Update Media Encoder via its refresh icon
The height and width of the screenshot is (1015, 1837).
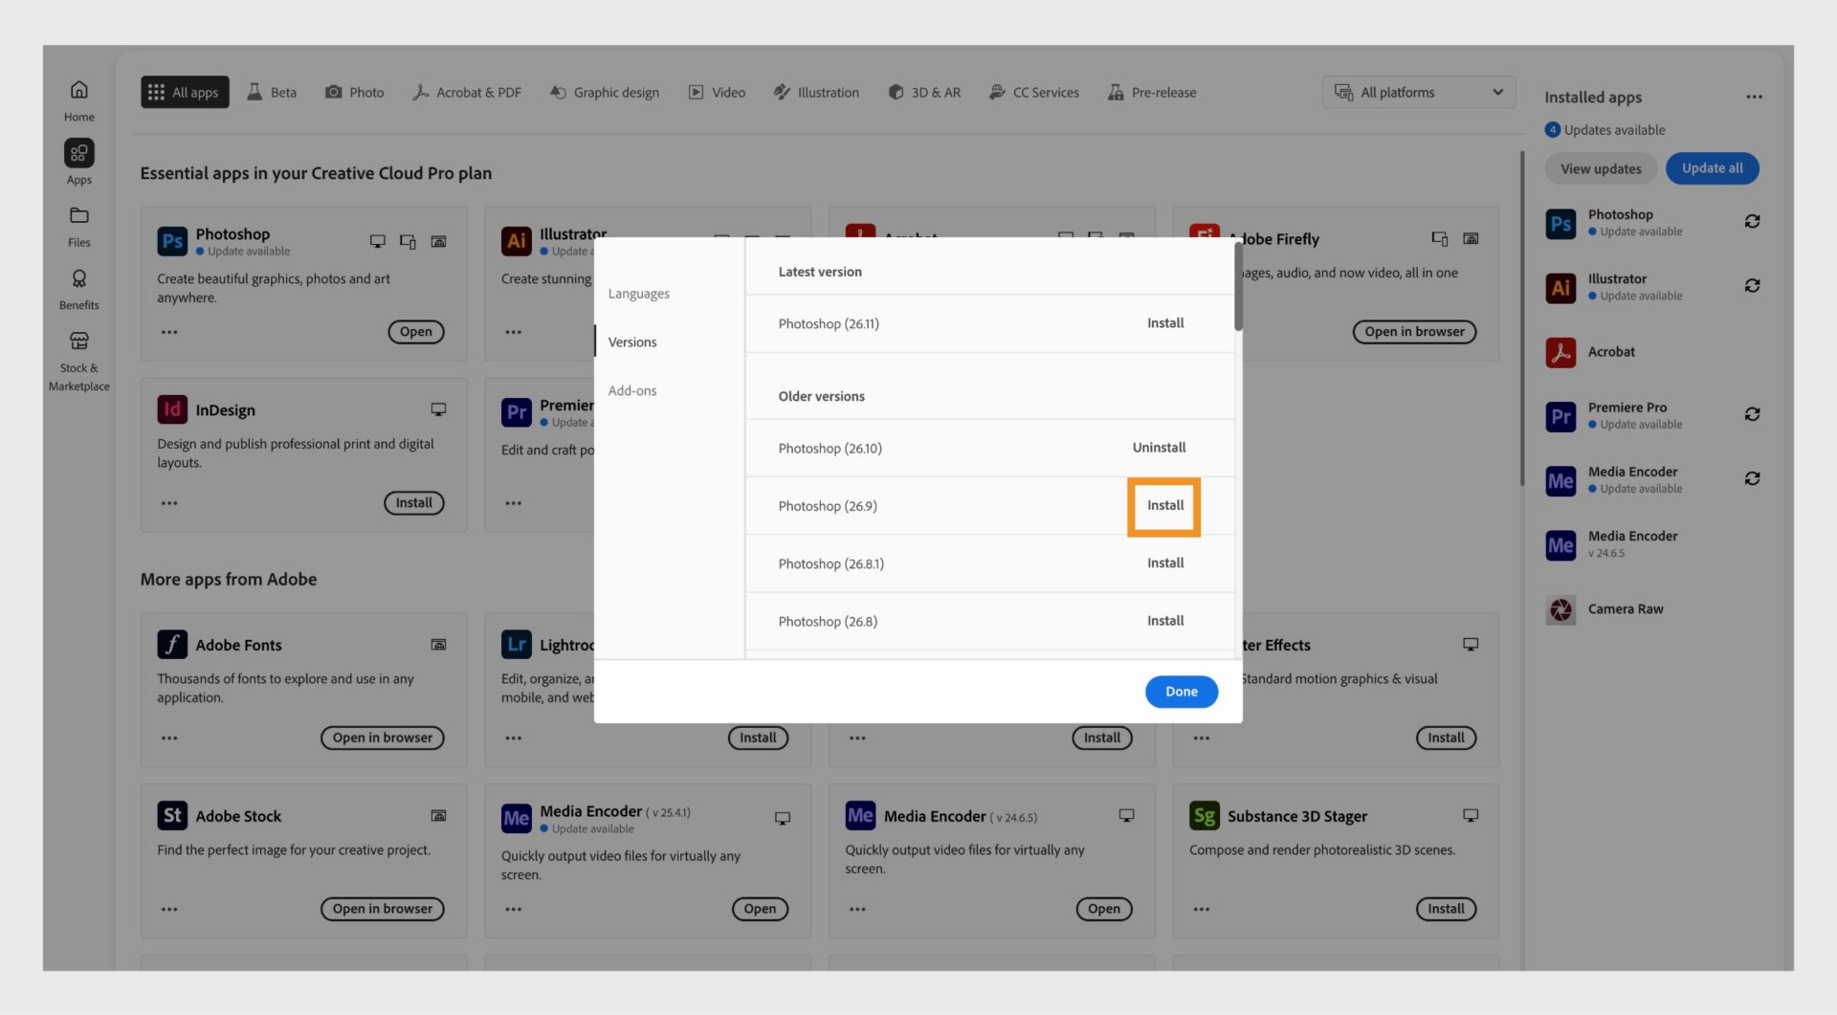click(1752, 478)
